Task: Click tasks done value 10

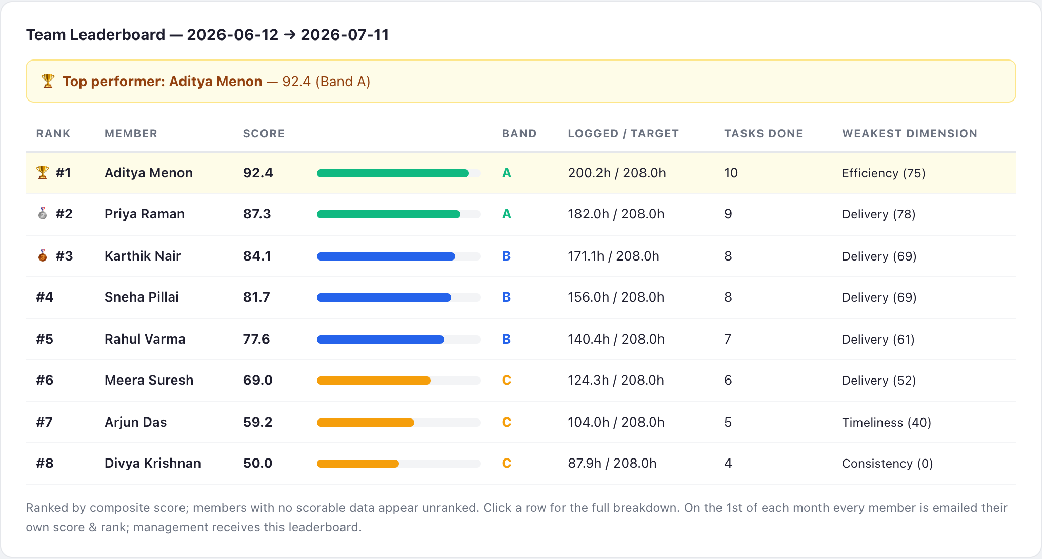Action: [x=731, y=173]
